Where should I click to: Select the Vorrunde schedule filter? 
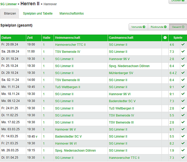pyautogui.click(x=138, y=27)
